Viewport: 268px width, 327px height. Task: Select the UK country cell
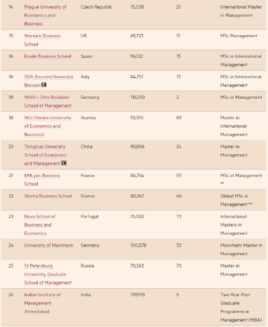coord(84,36)
